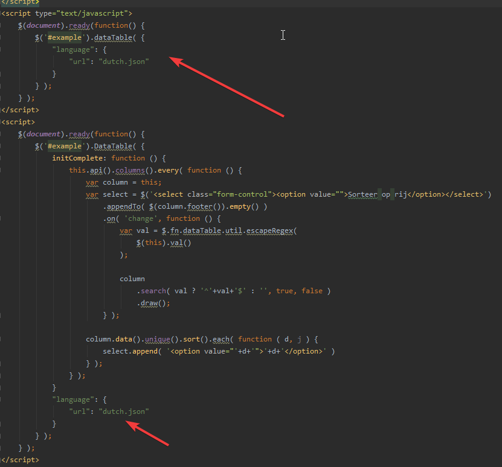502x467 pixels.
Task: Collapse the fold at the columns().every line
Action: pyautogui.click(x=2, y=170)
